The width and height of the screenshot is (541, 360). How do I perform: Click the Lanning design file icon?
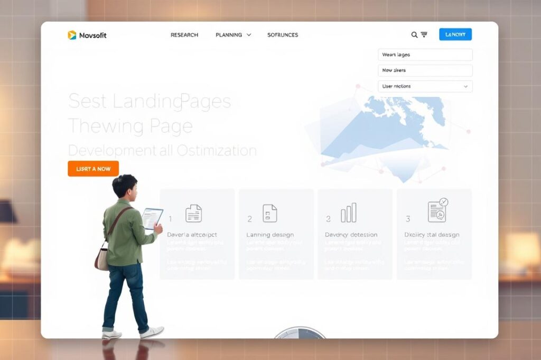tap(270, 213)
